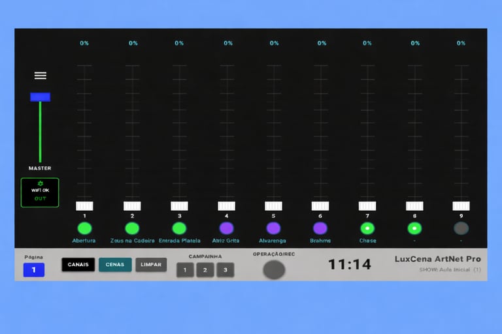Ring Campainha bell number 2
Image resolution: width=502 pixels, height=334 pixels.
[x=205, y=270]
